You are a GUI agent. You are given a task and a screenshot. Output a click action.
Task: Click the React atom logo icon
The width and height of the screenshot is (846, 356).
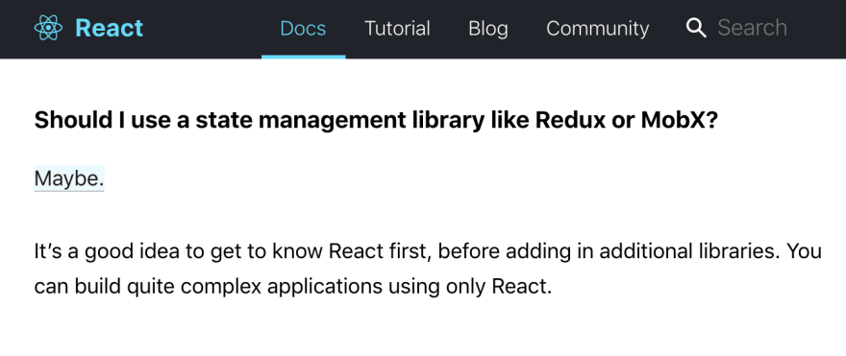point(49,28)
